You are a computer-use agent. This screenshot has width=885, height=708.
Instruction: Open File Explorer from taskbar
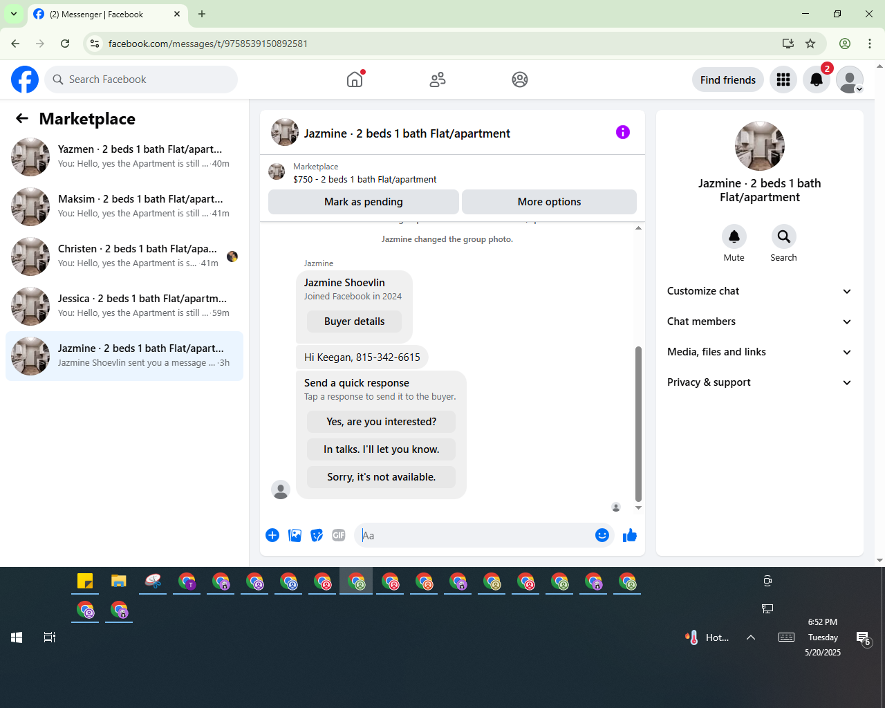(x=119, y=581)
